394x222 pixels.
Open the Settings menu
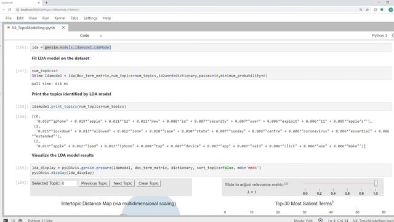coord(90,18)
